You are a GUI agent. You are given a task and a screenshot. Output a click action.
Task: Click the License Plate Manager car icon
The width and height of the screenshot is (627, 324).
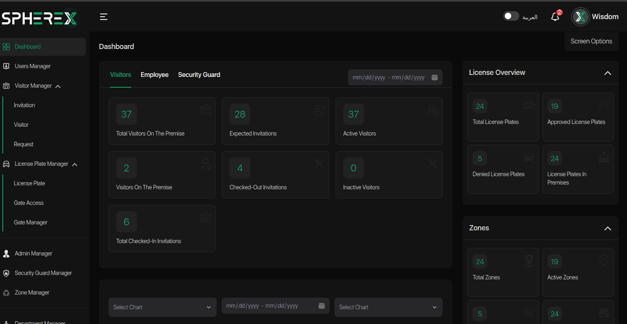pos(6,164)
